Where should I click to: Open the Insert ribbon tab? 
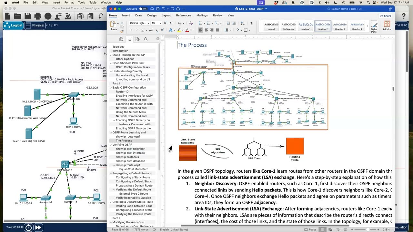click(126, 15)
